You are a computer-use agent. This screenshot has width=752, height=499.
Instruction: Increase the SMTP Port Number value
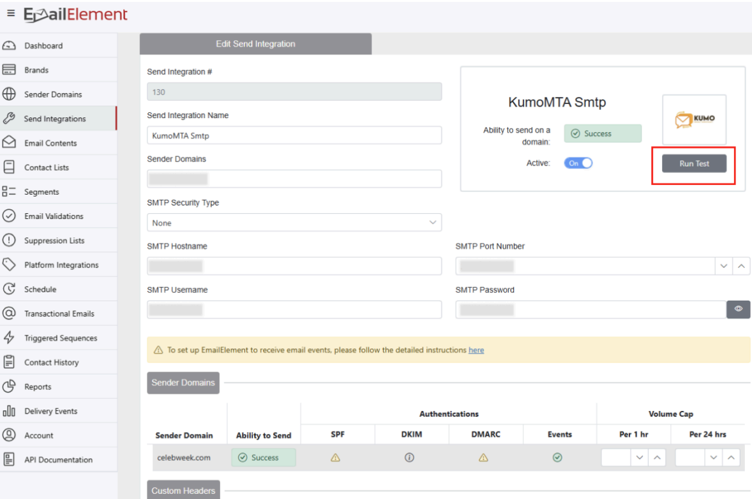[x=741, y=266]
